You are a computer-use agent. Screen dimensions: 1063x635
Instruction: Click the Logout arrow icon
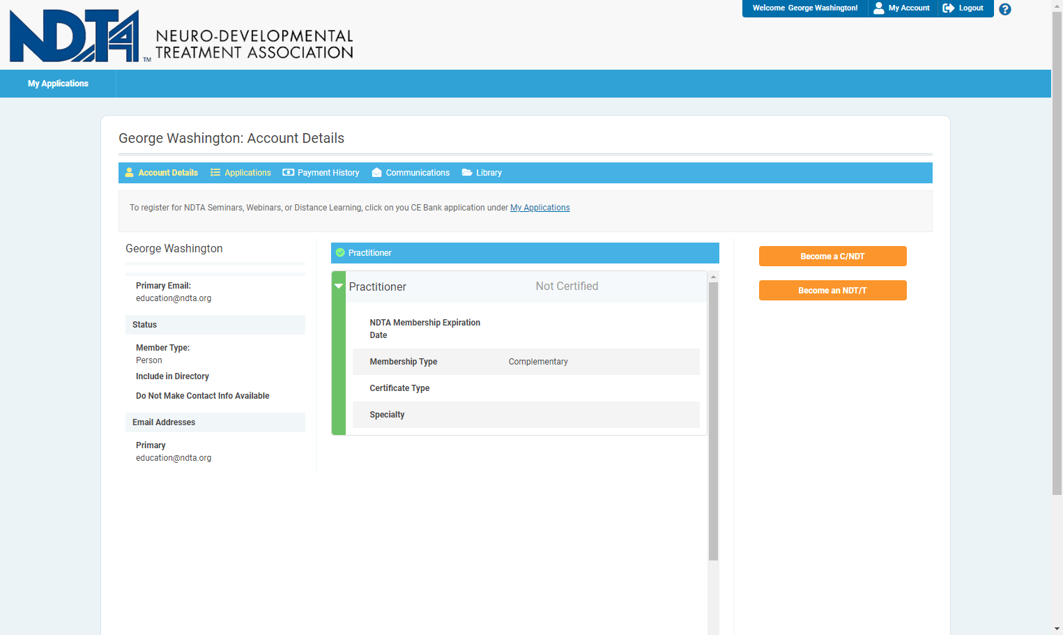[949, 8]
